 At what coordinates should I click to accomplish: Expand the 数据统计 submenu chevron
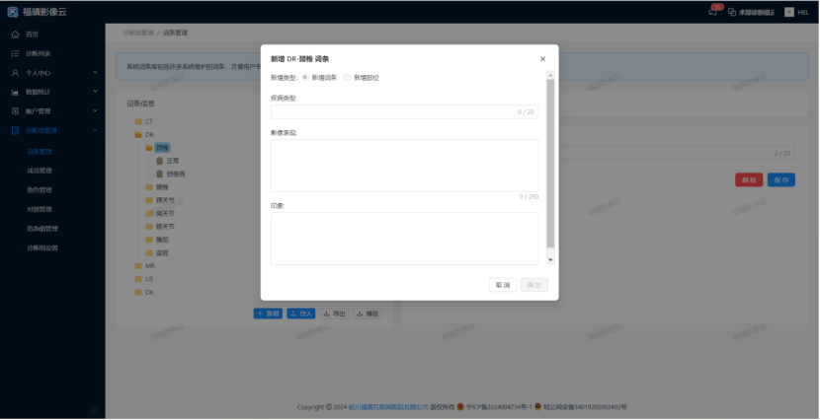[95, 92]
